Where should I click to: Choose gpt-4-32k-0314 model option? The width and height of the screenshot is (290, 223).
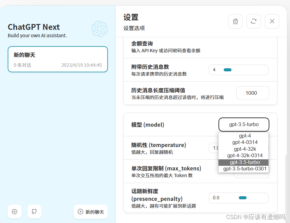pos(243,156)
